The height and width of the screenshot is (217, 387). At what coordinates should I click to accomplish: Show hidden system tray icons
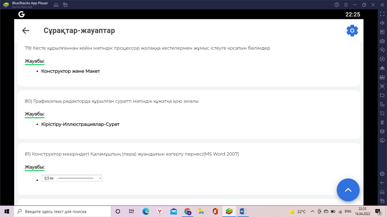312,211
